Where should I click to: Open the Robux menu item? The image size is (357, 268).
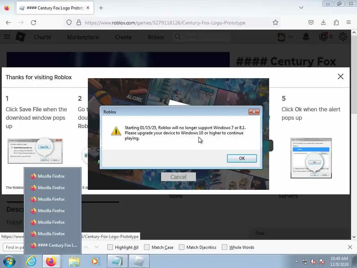click(156, 37)
